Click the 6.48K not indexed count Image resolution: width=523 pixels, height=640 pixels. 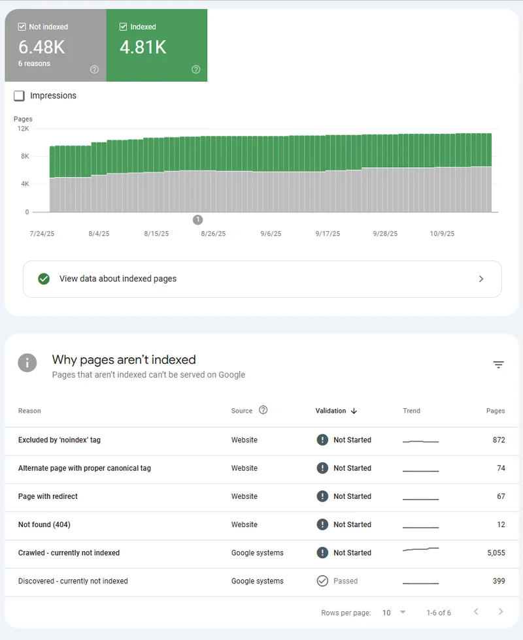coord(42,47)
